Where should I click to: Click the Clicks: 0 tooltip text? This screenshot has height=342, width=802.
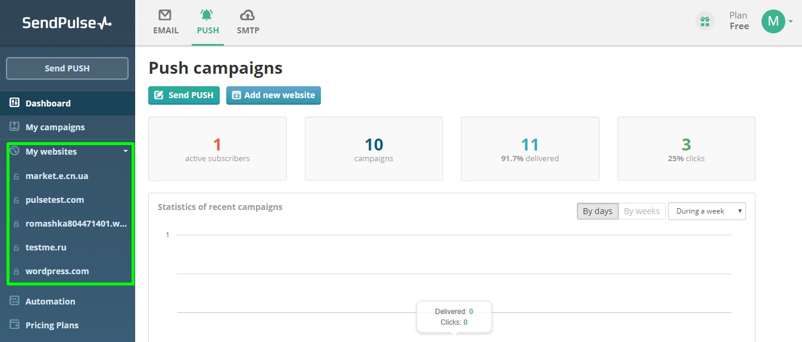point(454,322)
